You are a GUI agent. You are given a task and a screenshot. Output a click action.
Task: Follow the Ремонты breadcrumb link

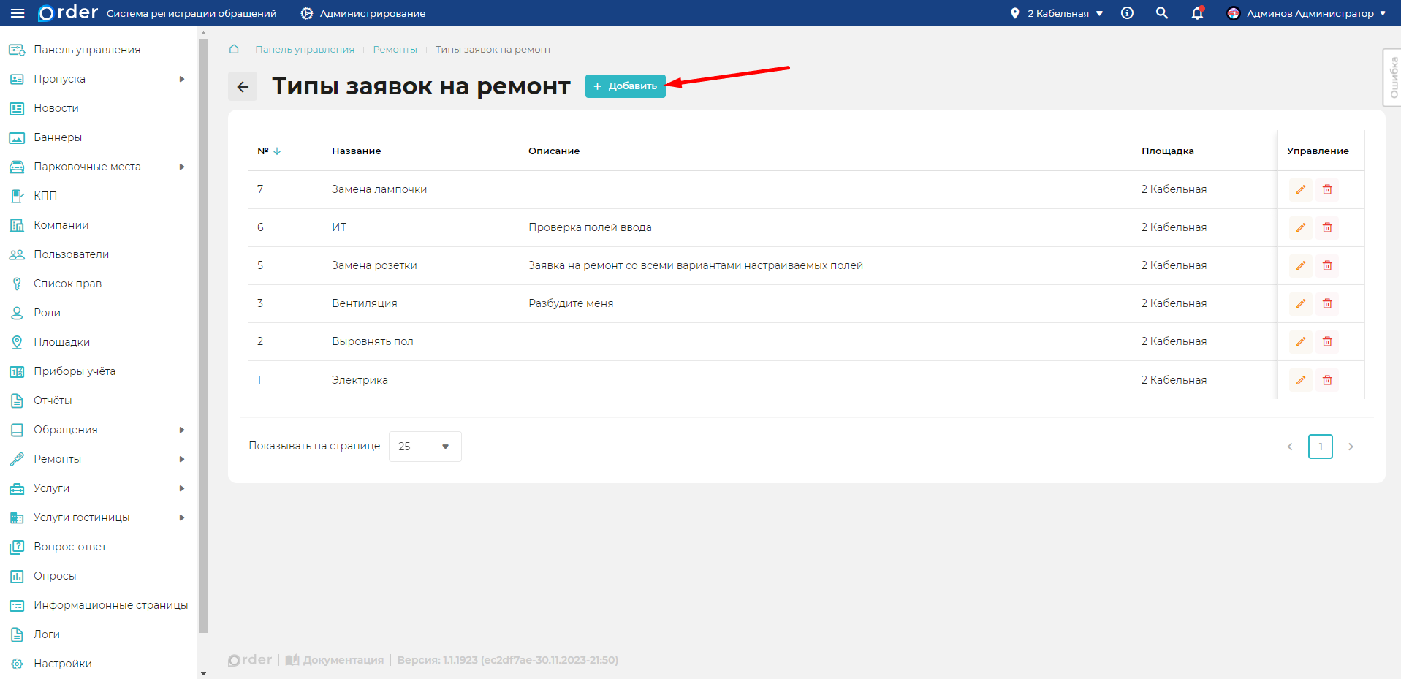tap(395, 49)
